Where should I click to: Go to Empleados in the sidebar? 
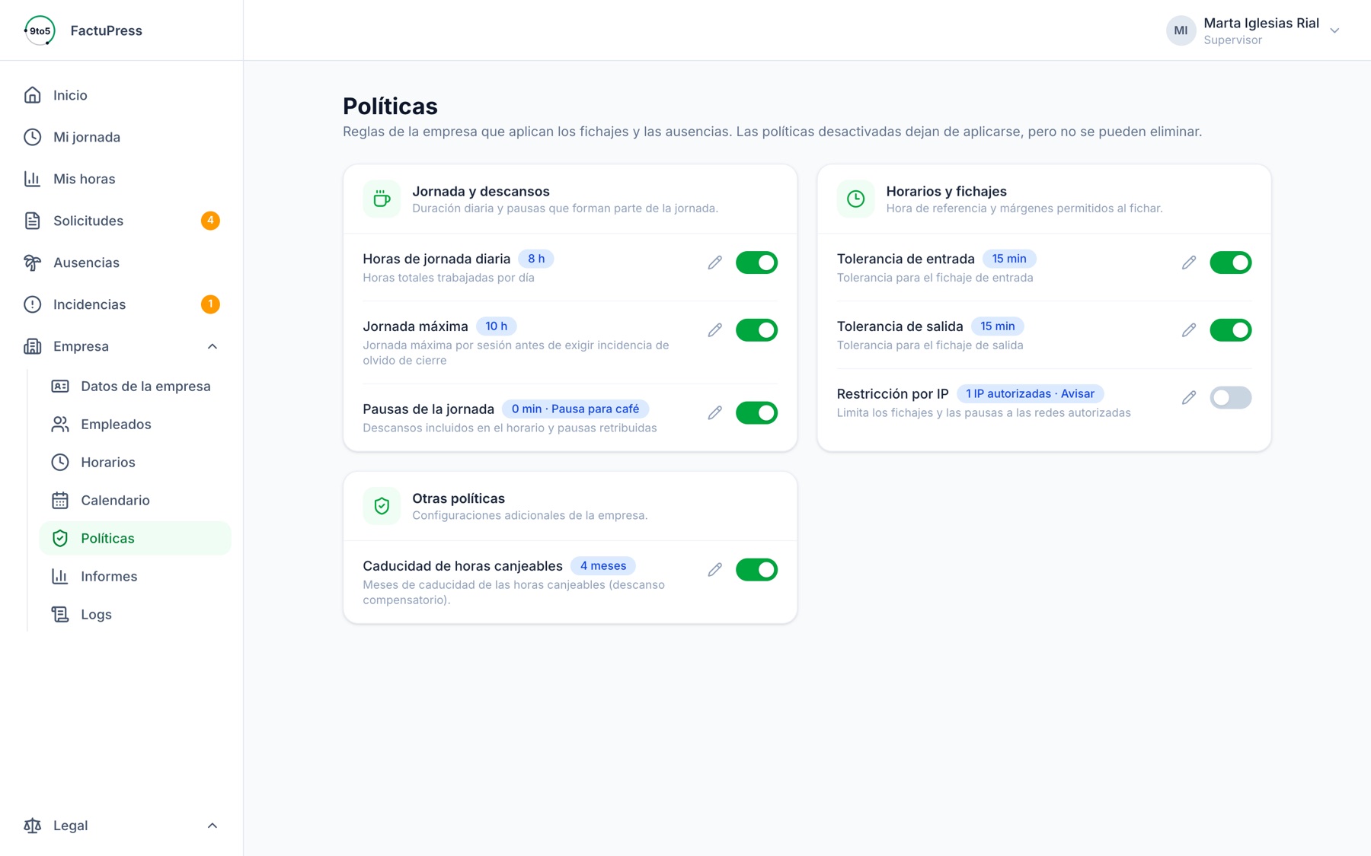tap(136, 425)
